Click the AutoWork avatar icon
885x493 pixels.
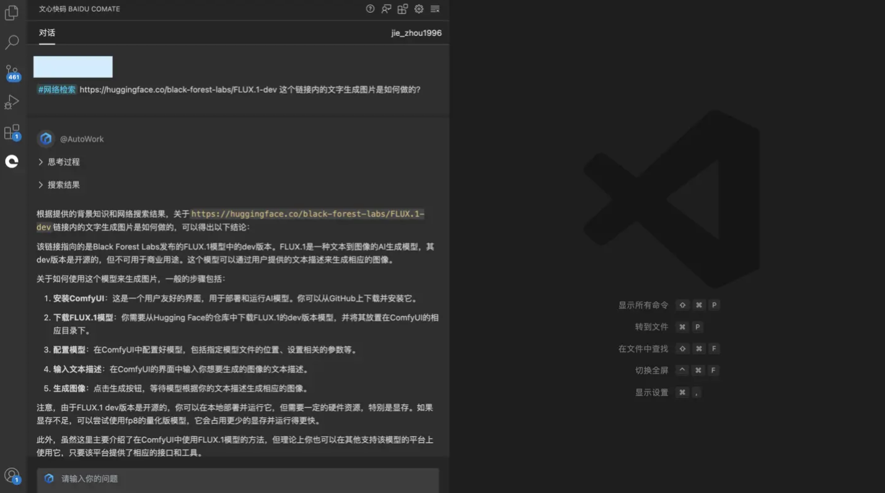[45, 139]
